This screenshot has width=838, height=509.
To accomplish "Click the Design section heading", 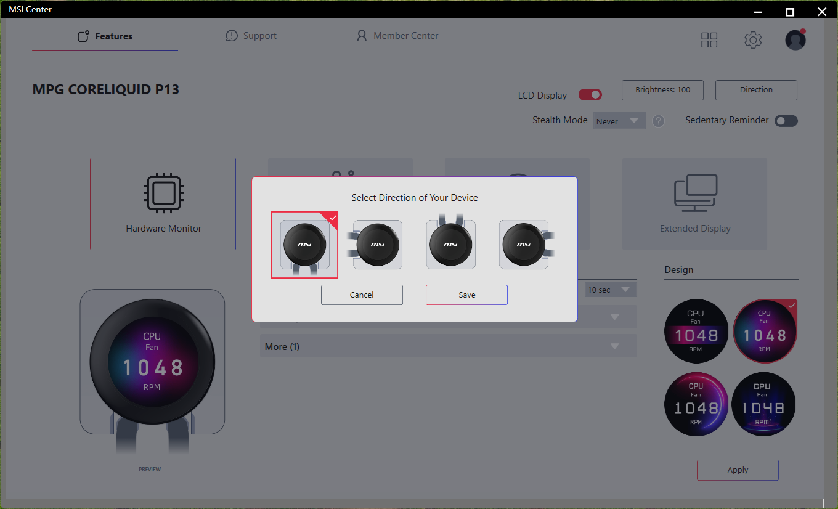I will coord(679,270).
